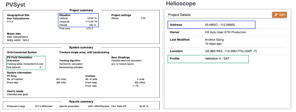This screenshot has height=112, width=296.
Task: Select the inverter count "5 units"
Action: click(141, 79)
